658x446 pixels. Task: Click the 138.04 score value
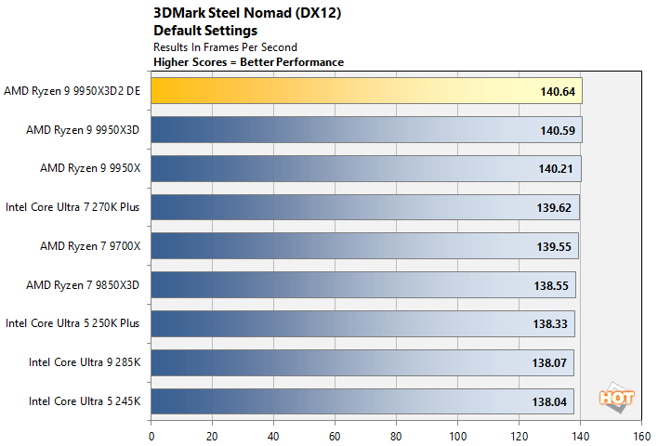pos(549,402)
